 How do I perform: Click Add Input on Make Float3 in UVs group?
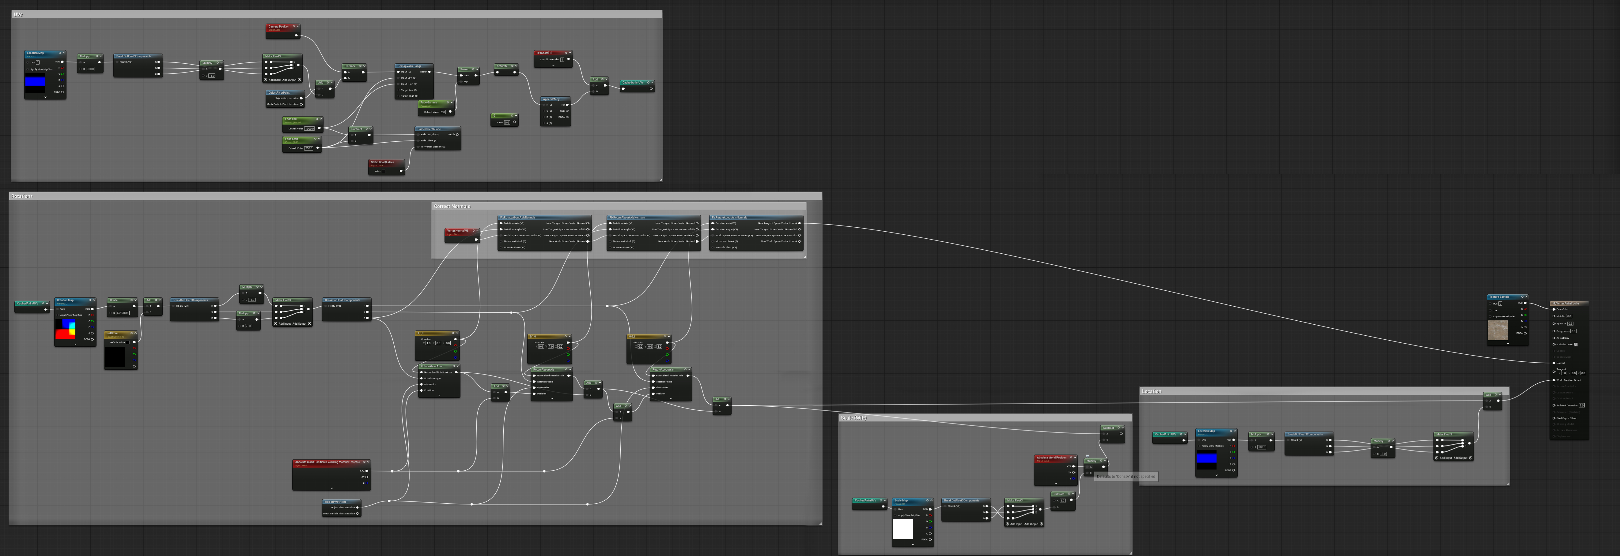(x=273, y=80)
